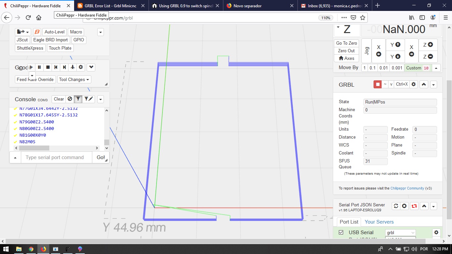Open Chrome from the Windows taskbar

click(31, 249)
